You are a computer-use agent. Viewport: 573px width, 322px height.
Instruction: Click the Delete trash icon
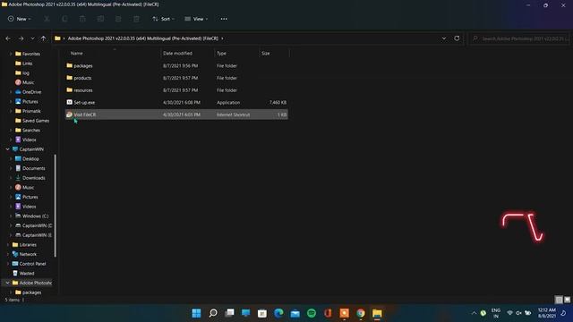(136, 19)
